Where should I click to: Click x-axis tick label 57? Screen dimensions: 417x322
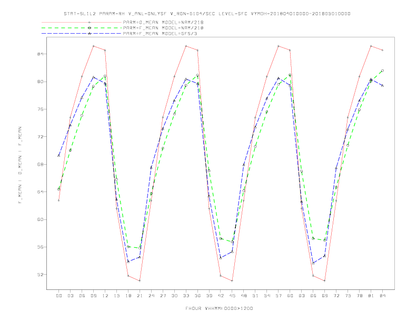(279, 296)
